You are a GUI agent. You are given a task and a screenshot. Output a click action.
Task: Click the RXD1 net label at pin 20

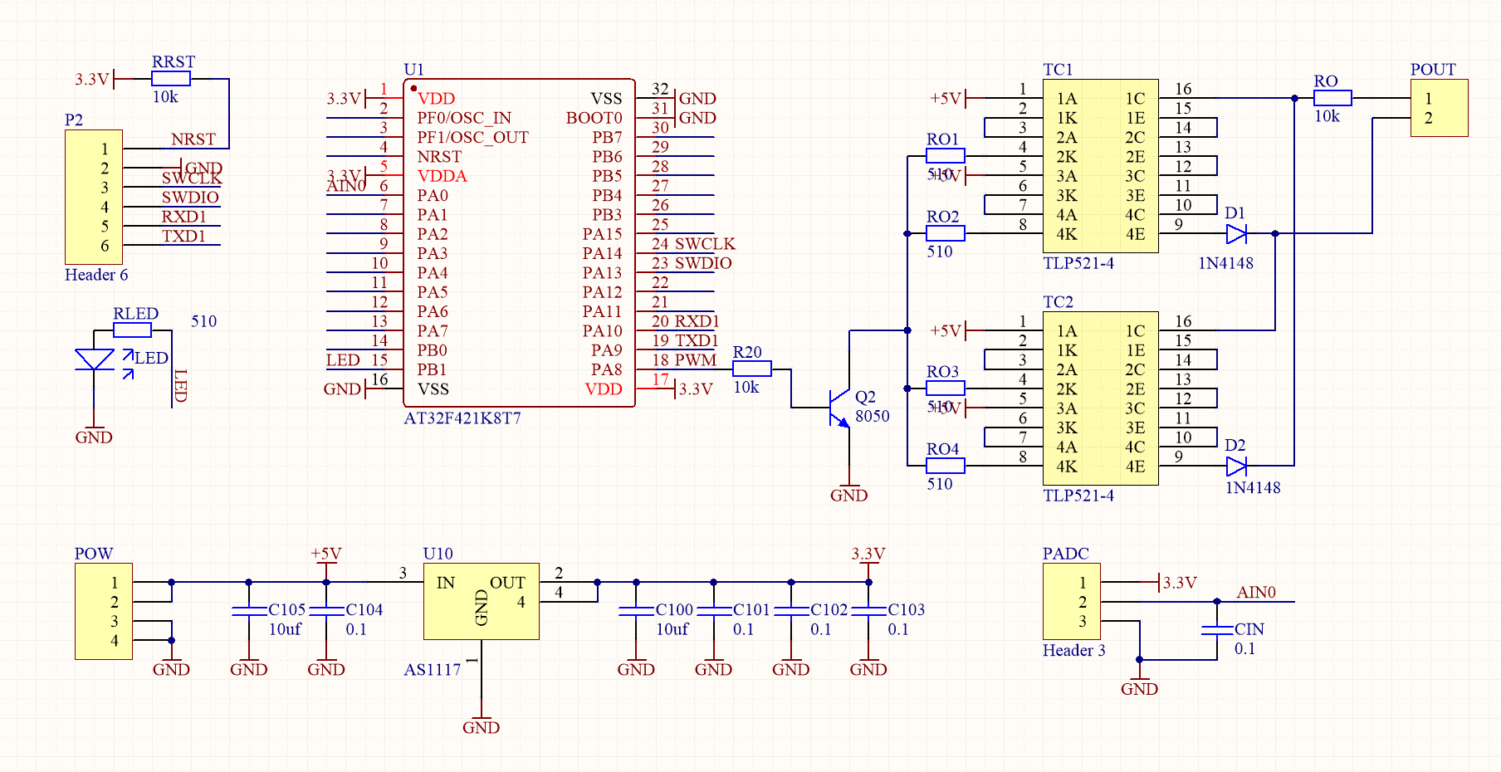tap(697, 321)
